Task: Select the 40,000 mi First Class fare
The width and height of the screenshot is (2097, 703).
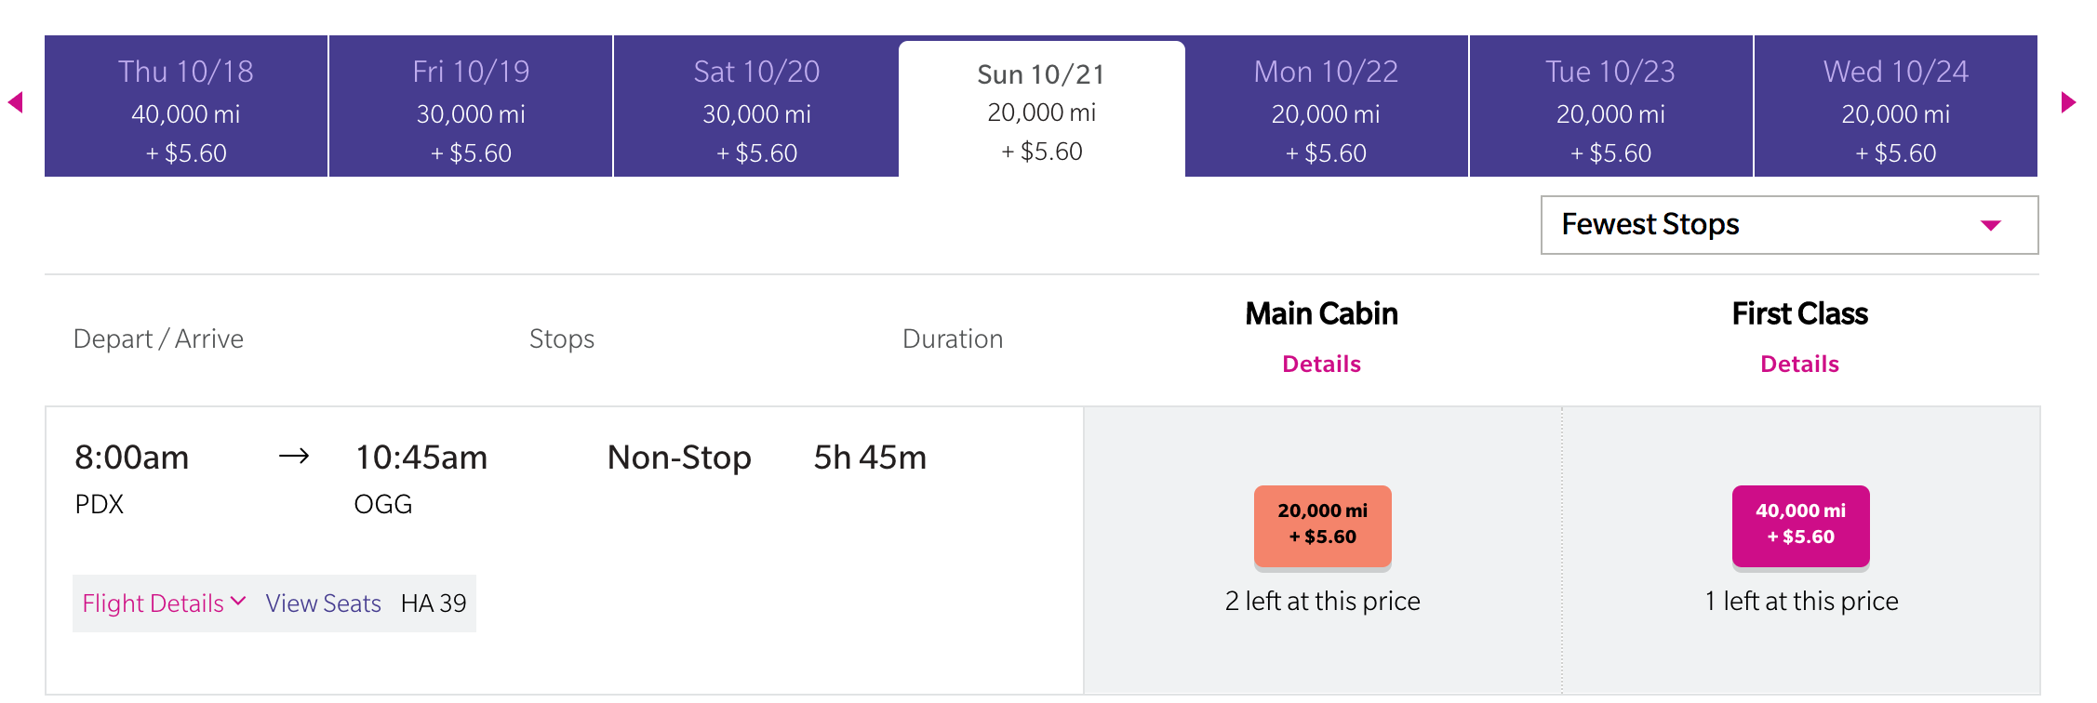Action: [1800, 524]
